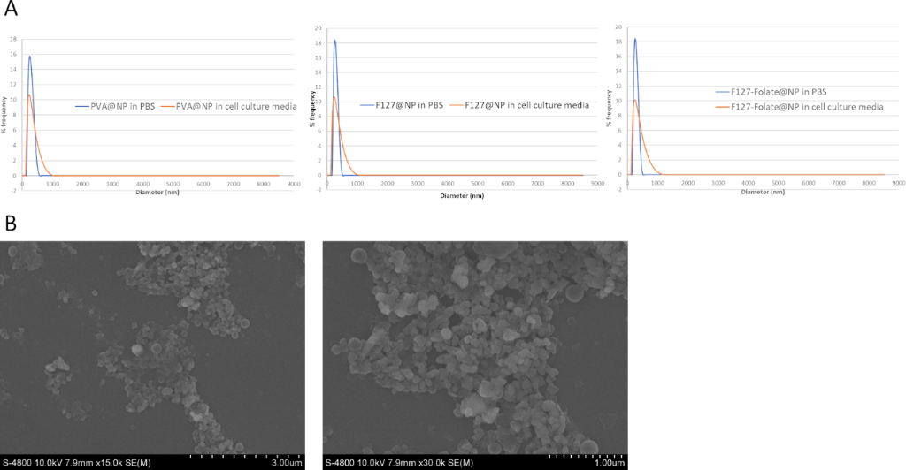This screenshot has width=906, height=470.
Task: Select F127-Folate@NP in cell culture media legend
Action: pyautogui.click(x=799, y=106)
